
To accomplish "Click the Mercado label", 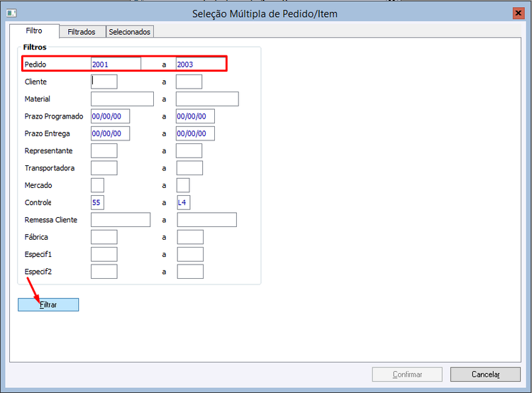I will pyautogui.click(x=38, y=185).
